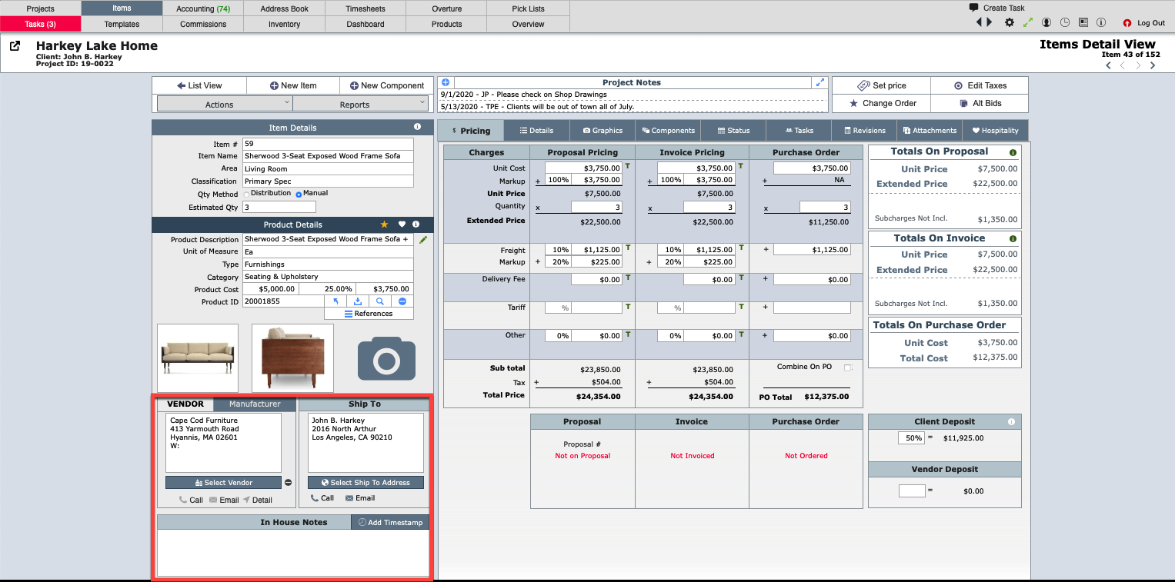Click the green expand-arrows icon in top bar
Viewport: 1175px width, 582px height.
1028,23
